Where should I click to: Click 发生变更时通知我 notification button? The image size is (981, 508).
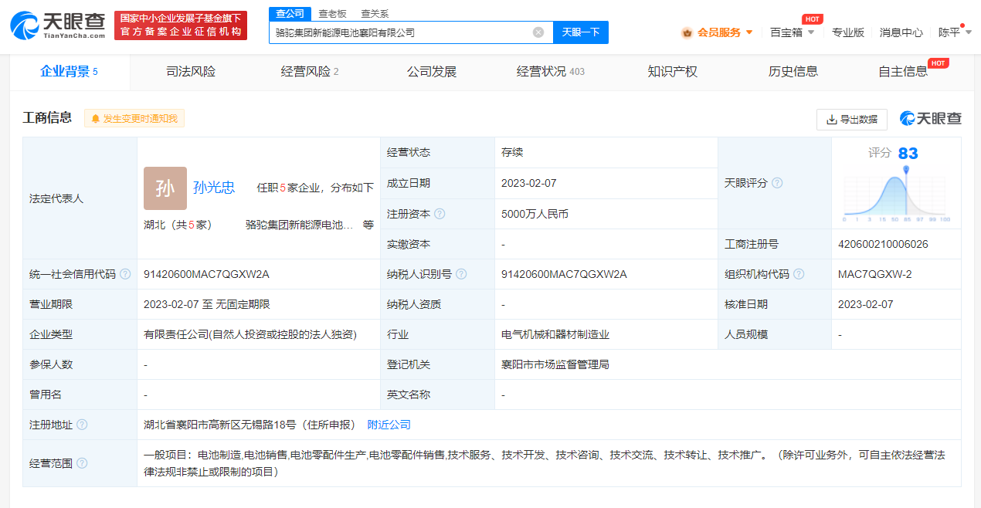click(134, 119)
